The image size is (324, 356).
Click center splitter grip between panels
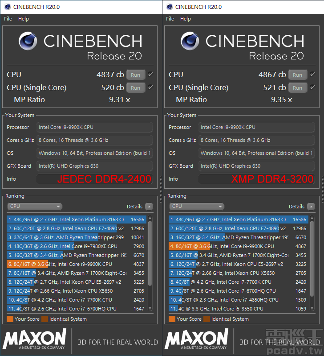tap(161, 189)
